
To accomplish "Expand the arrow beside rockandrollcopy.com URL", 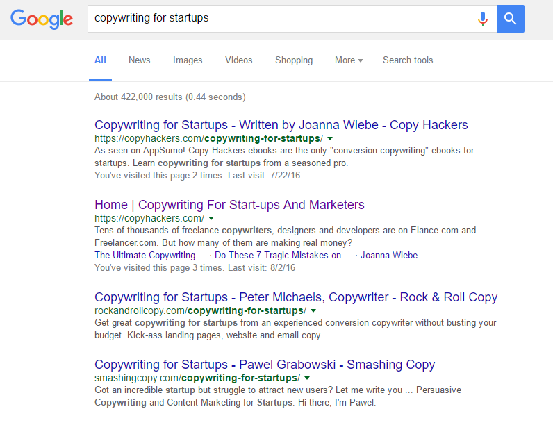I will pyautogui.click(x=313, y=311).
